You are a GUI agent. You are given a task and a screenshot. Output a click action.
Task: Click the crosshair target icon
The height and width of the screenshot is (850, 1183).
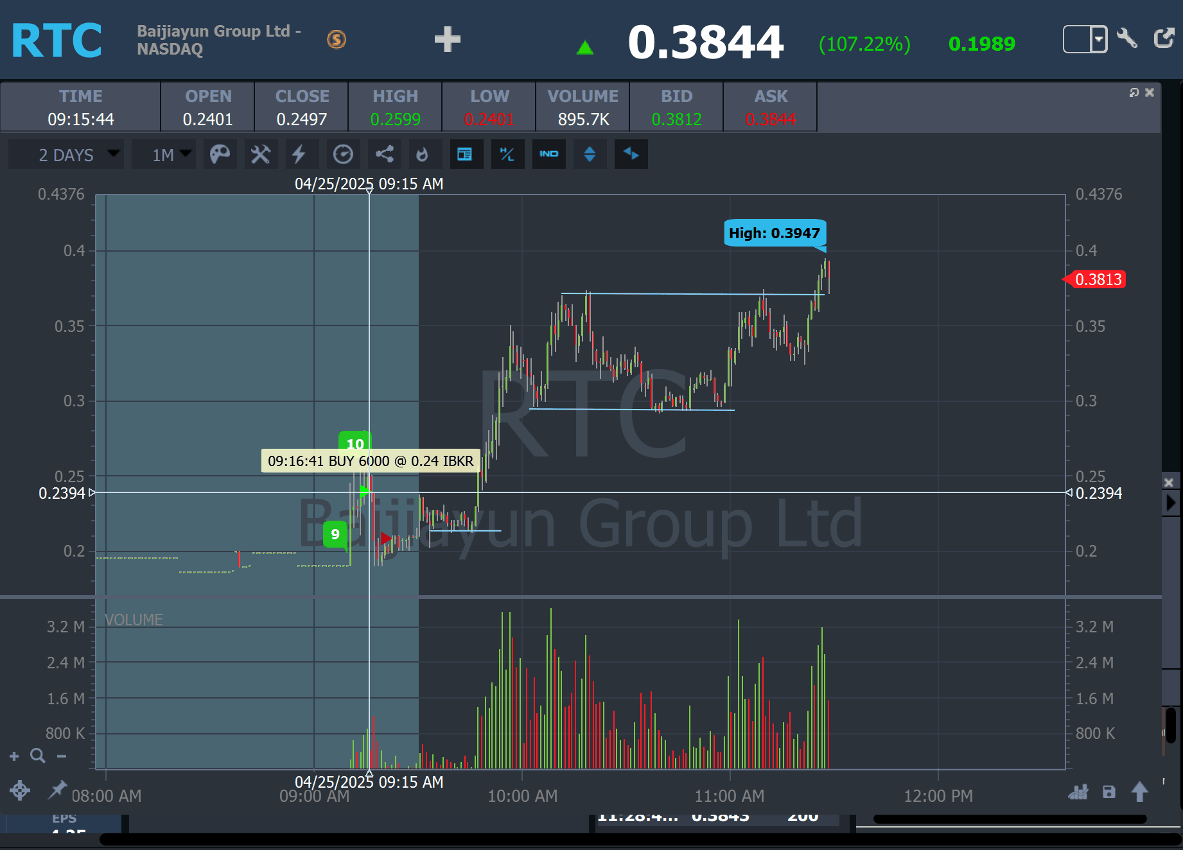click(x=20, y=790)
